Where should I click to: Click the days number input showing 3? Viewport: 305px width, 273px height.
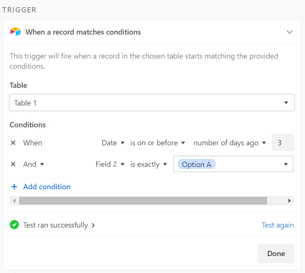283,143
